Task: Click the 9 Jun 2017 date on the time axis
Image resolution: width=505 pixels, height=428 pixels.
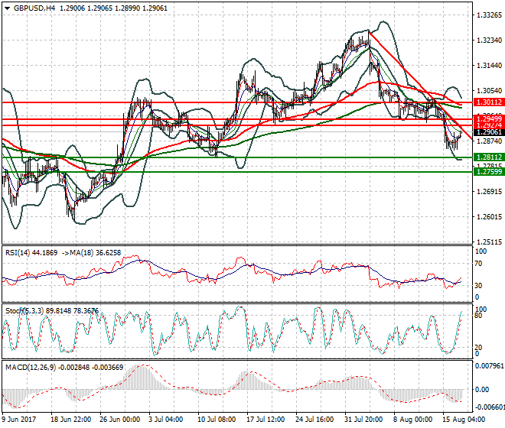Action: [19, 420]
